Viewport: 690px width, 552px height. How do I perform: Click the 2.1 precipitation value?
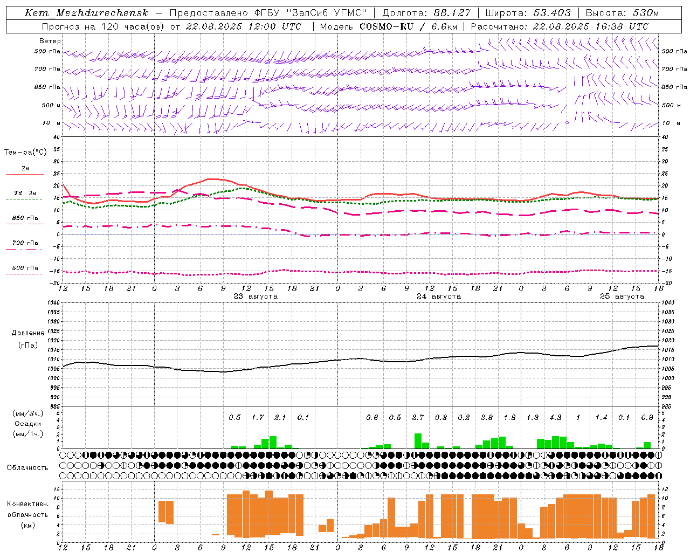pos(280,417)
